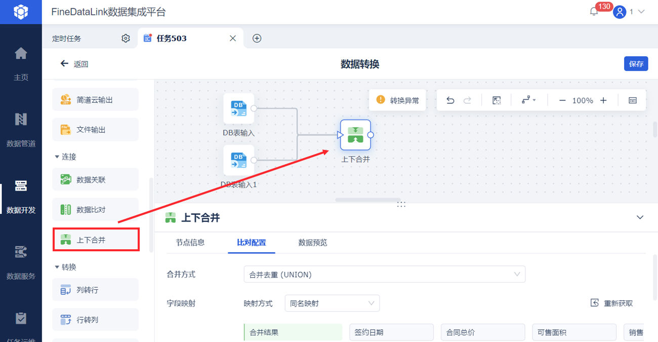Open the user account dropdown arrow
The image size is (658, 342).
(641, 12)
